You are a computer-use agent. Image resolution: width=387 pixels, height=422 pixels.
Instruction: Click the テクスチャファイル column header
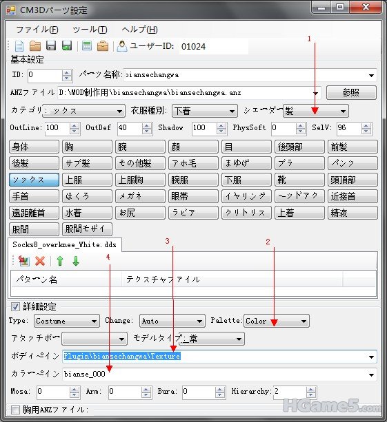pos(232,279)
